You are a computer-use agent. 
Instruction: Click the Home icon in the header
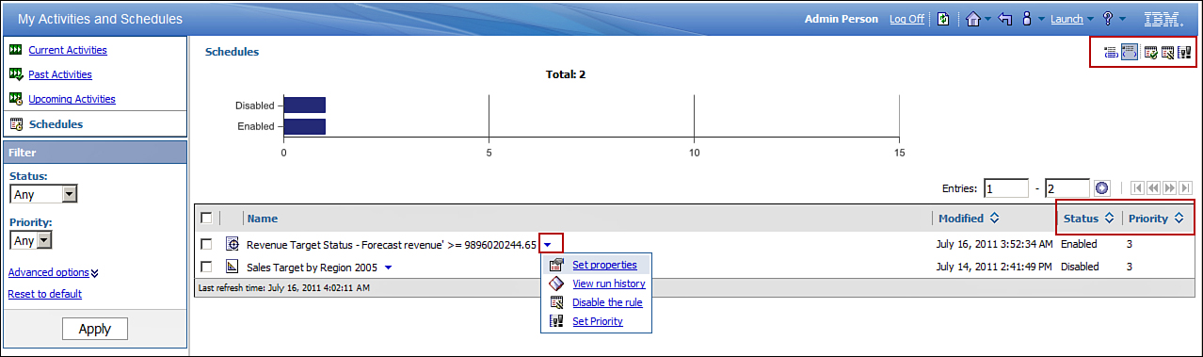click(973, 19)
